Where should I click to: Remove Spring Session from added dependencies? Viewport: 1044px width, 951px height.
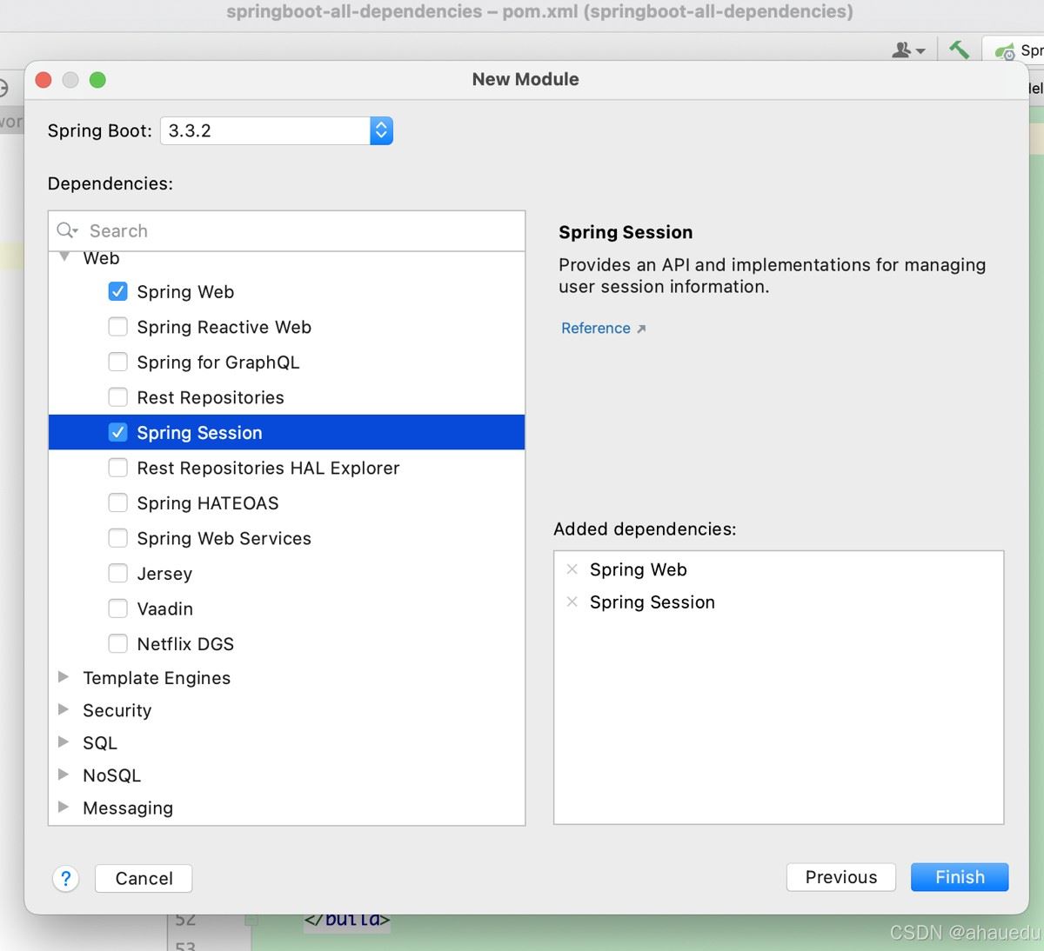pyautogui.click(x=572, y=602)
